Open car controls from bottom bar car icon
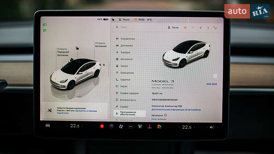This screenshot has height=154, width=274. tap(48, 125)
